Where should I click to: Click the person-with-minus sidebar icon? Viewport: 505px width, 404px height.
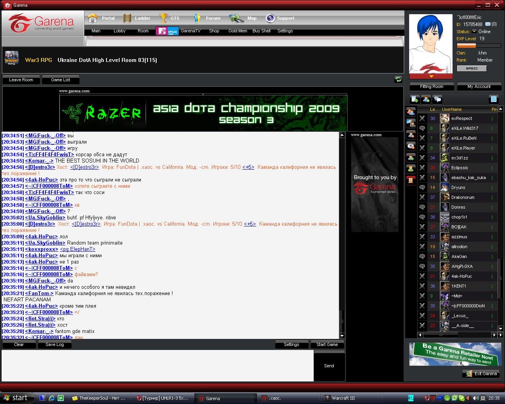[x=411, y=135]
